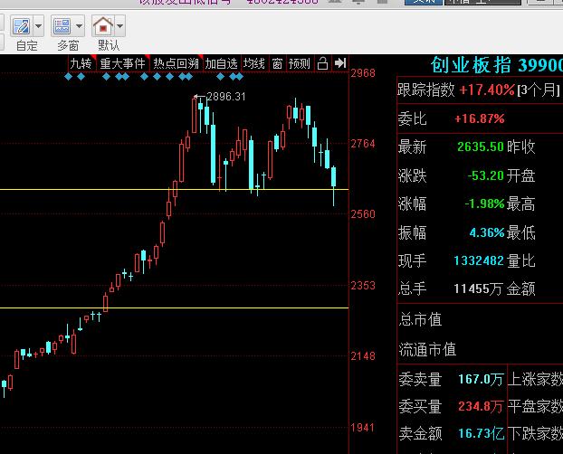Open dropdown arrow beside 自定 icon
Image resolution: width=563 pixels, height=454 pixels.
(x=38, y=26)
